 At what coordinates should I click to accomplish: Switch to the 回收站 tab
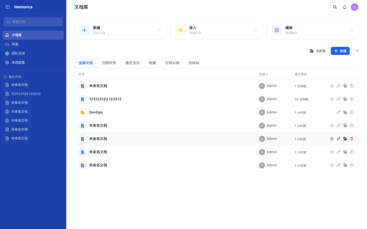194,63
